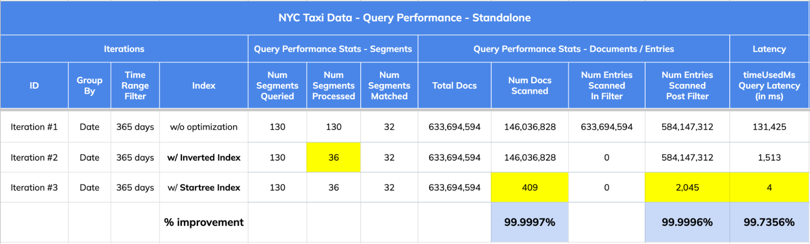Click the yellow highlighted '36' cell

coord(333,158)
